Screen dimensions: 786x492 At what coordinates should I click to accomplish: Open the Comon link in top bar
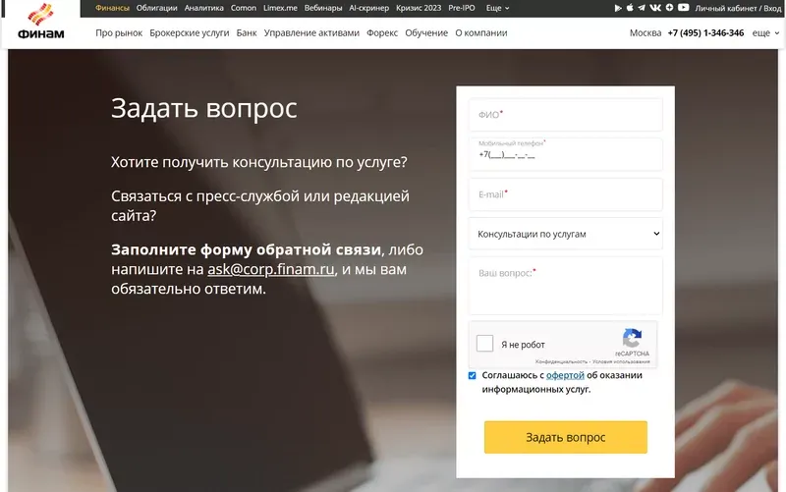pyautogui.click(x=243, y=8)
